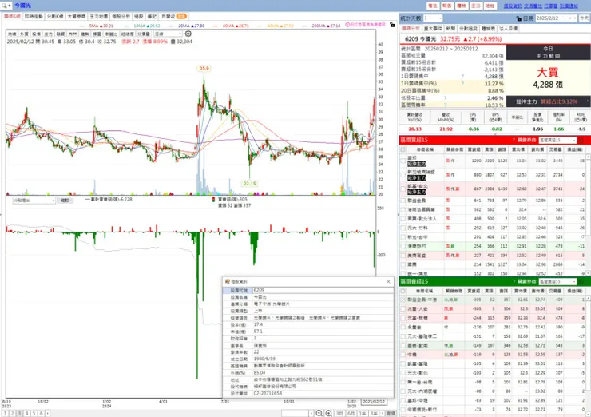This screenshot has height=417, width=591.
Task: Click 今天 button next to date
Action: [x=584, y=18]
